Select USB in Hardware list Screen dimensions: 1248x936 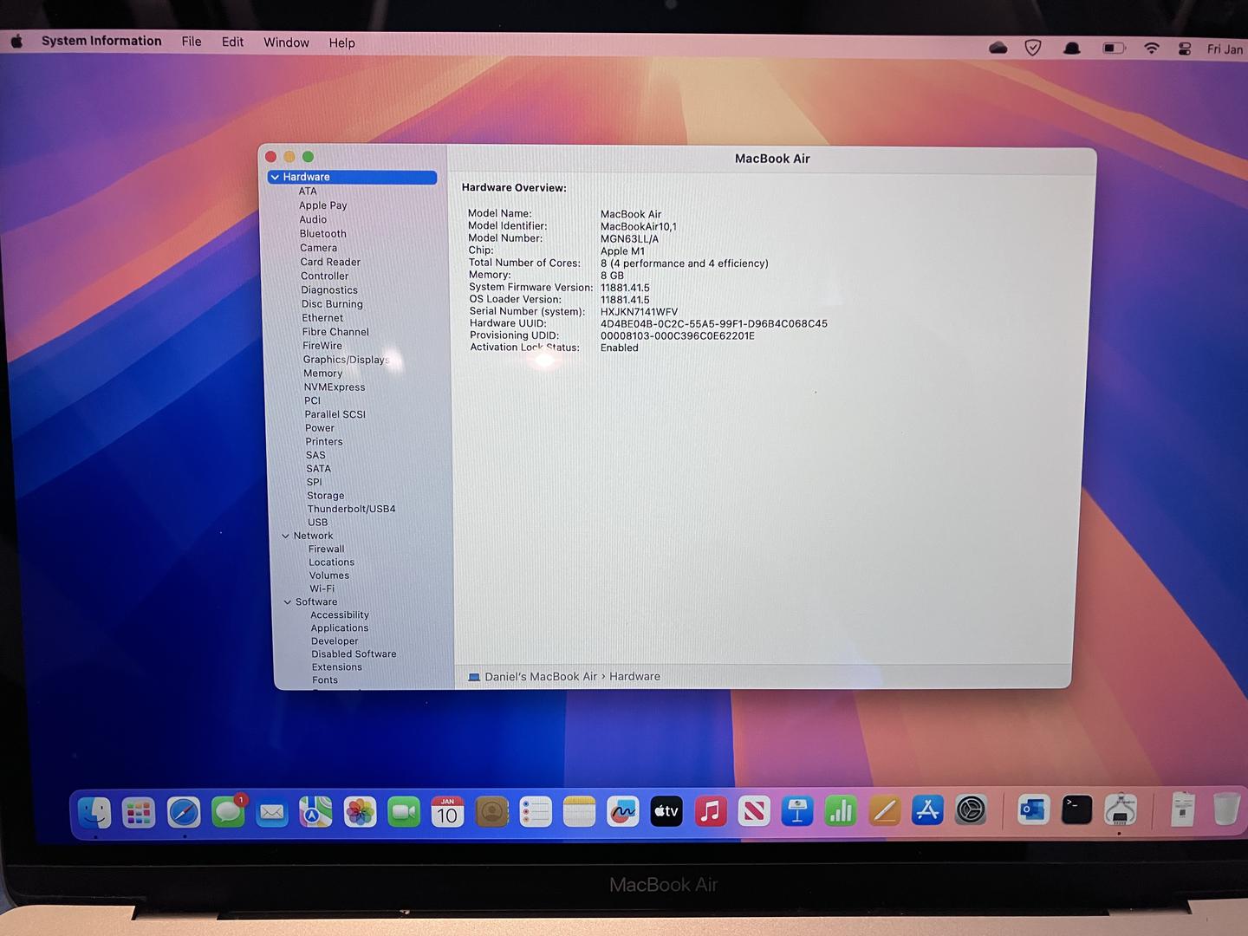(317, 522)
